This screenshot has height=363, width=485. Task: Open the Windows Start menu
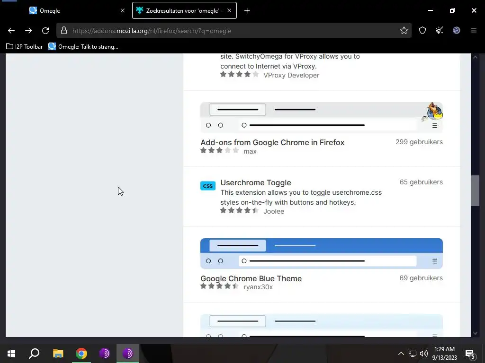pyautogui.click(x=11, y=354)
